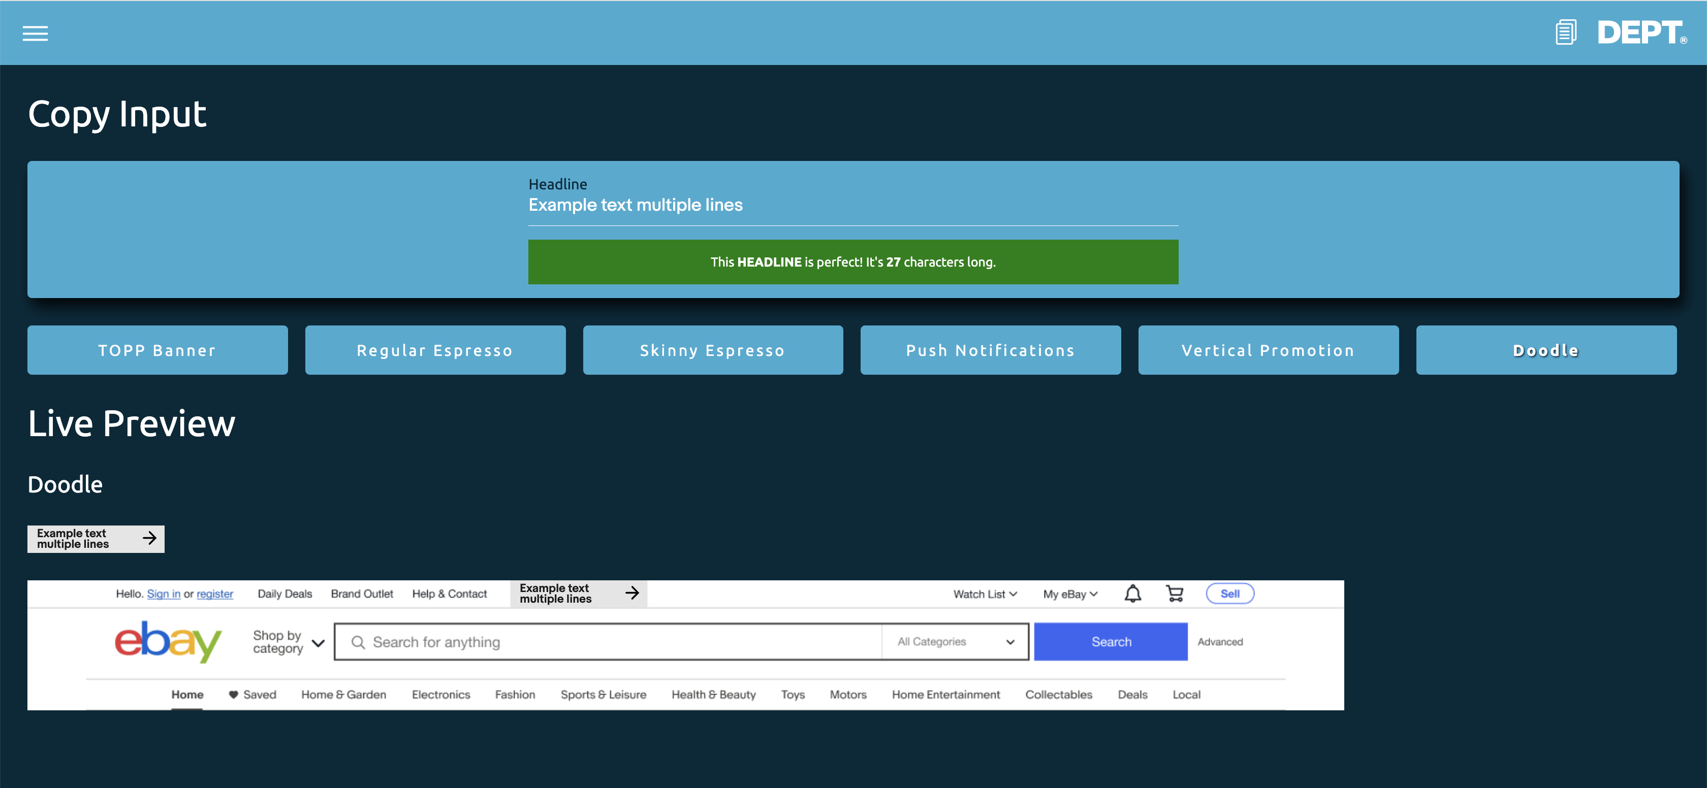Click the notification bell icon

coord(1132,594)
